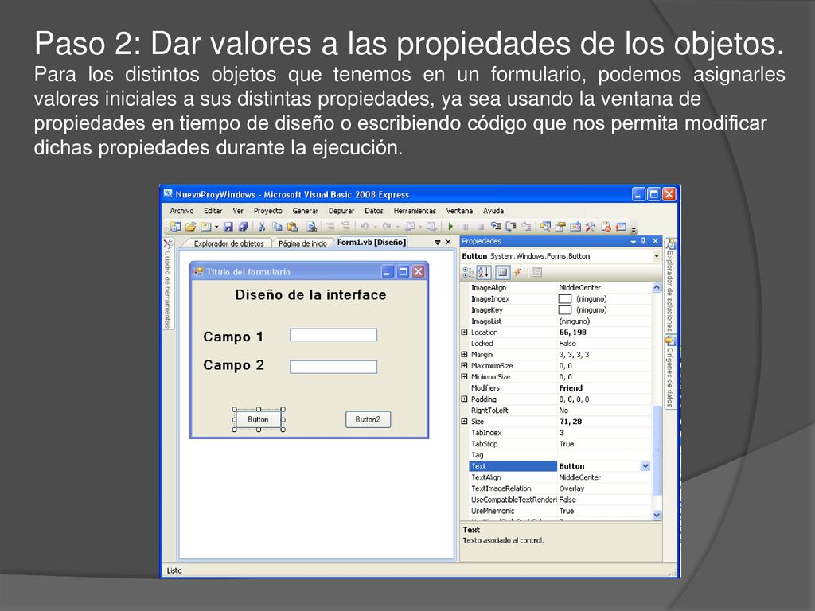This screenshot has height=611, width=815.
Task: Click the Undo arrow icon
Action: (x=365, y=227)
